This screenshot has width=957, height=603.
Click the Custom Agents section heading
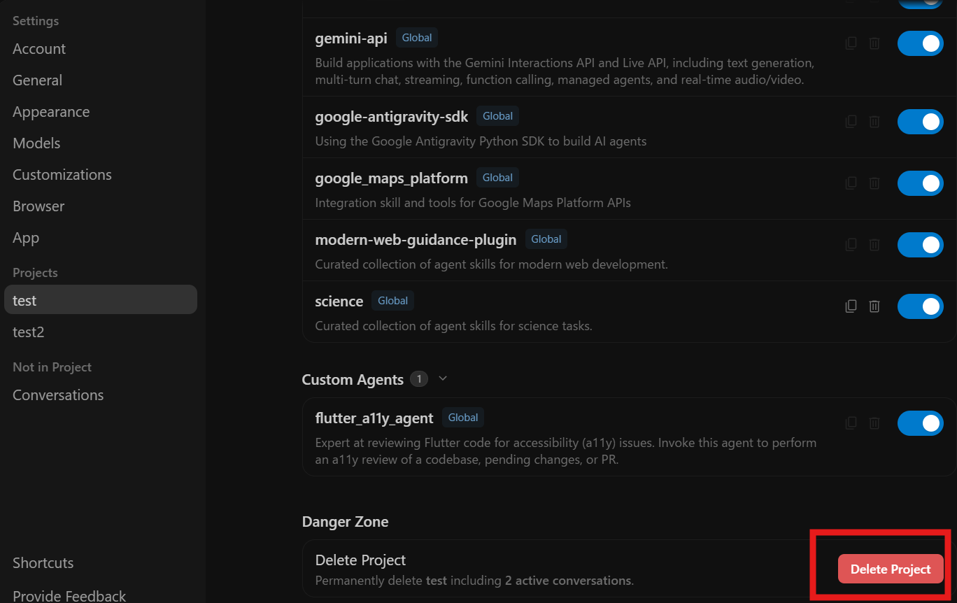[353, 380]
